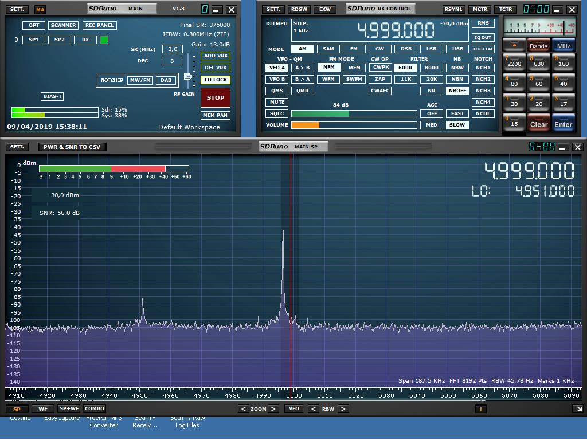Select the 15 band keypad button
Screen dimensions: 587x440
tap(514, 123)
